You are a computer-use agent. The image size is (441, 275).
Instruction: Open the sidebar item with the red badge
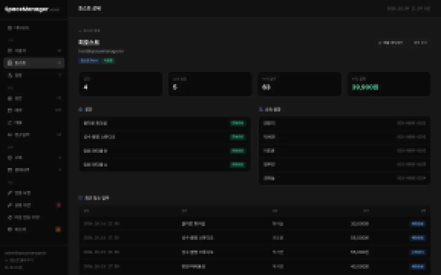34,205
